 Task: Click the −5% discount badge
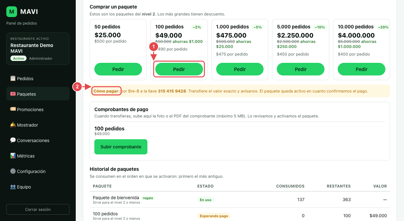point(258,27)
